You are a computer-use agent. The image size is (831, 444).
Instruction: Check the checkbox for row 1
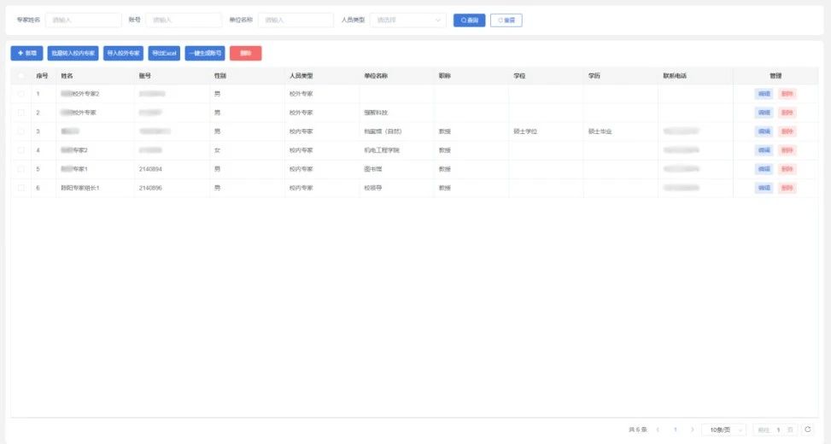(x=20, y=94)
